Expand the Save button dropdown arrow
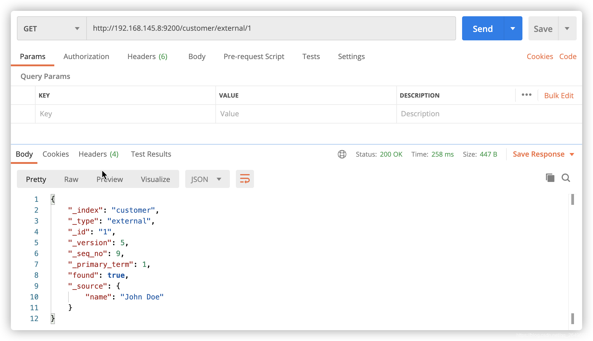Image resolution: width=593 pixels, height=341 pixels. pos(567,29)
